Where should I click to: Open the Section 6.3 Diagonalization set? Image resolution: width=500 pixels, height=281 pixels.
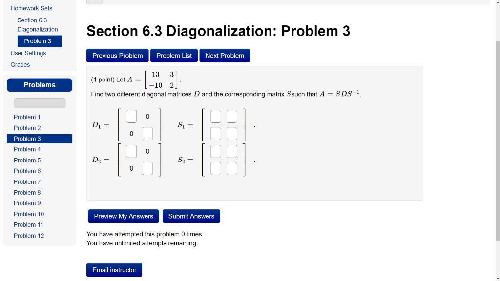[x=37, y=24]
